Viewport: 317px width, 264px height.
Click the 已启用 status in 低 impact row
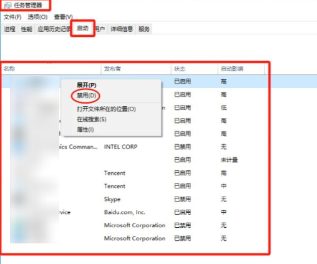(182, 108)
